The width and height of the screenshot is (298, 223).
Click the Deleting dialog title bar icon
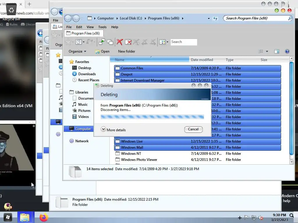point(97,86)
